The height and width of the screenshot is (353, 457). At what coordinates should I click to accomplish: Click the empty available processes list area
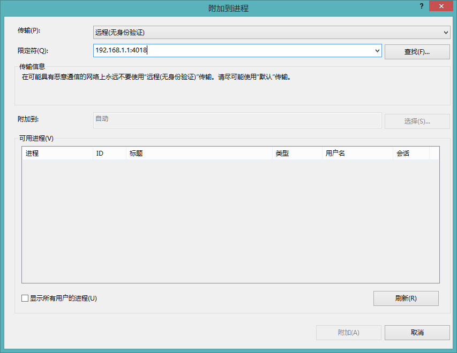click(230, 219)
